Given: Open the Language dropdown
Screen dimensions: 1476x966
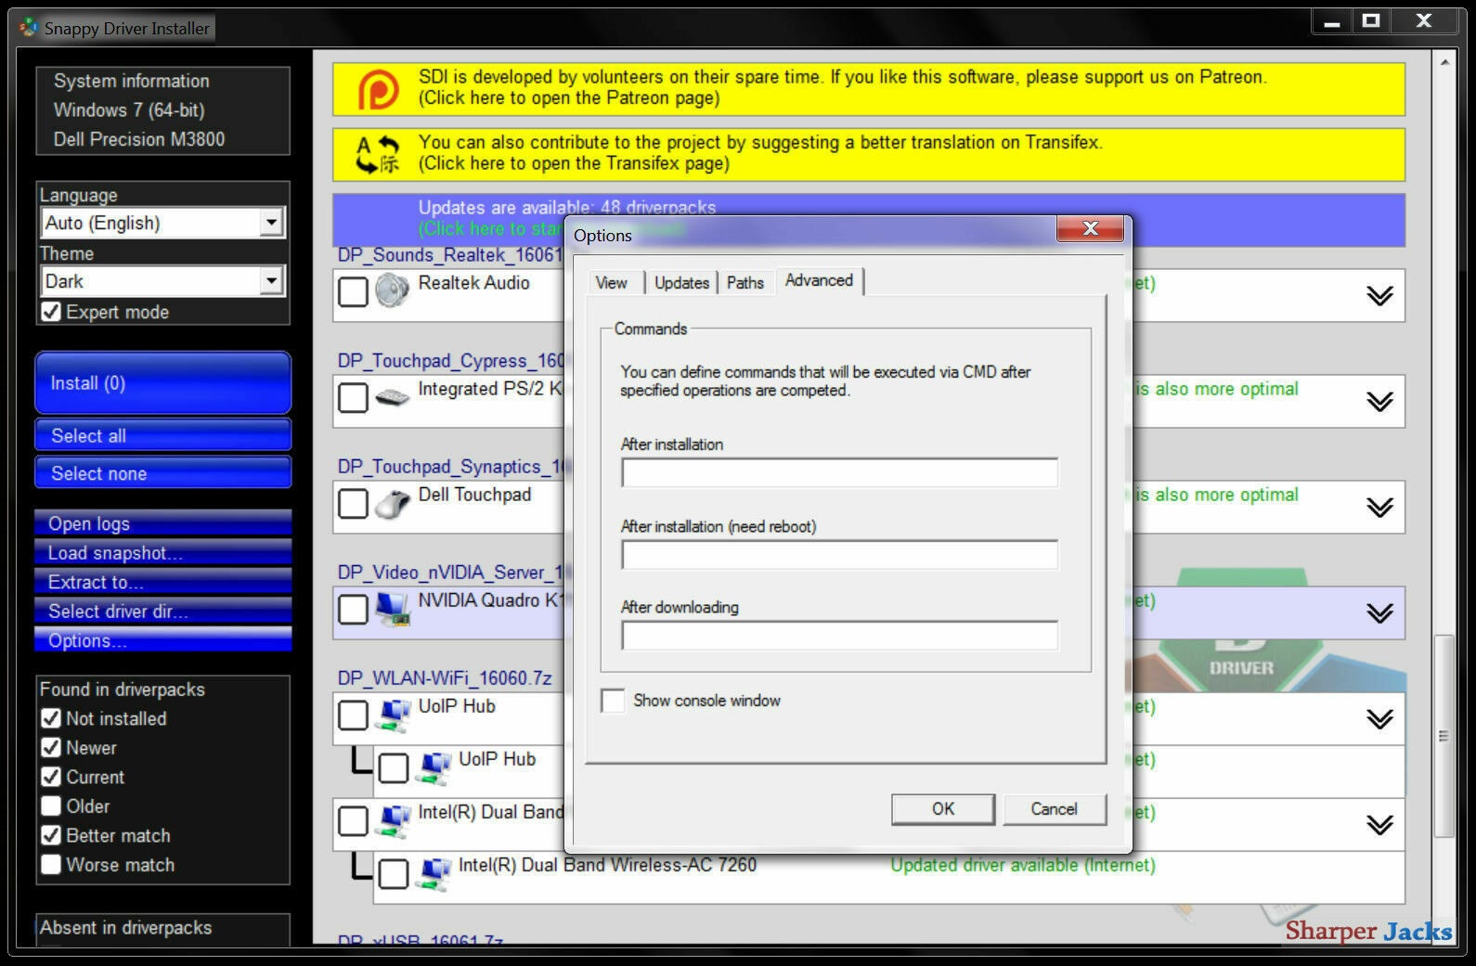Looking at the screenshot, I should point(271,223).
